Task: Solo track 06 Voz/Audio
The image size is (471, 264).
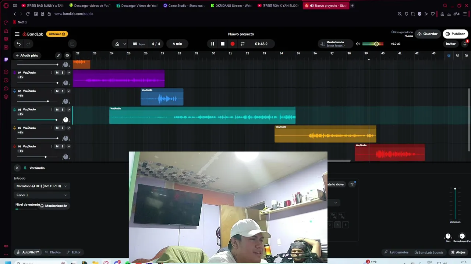Action: (63, 110)
